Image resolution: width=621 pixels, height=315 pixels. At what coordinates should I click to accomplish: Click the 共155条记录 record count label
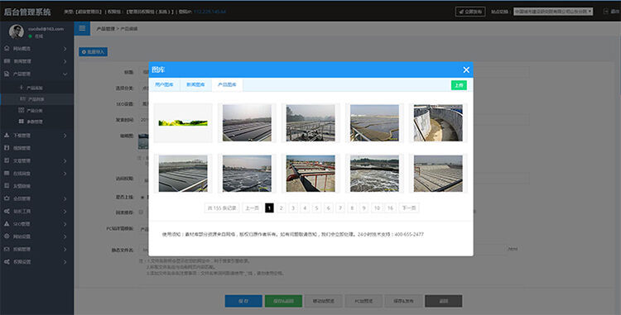(222, 208)
